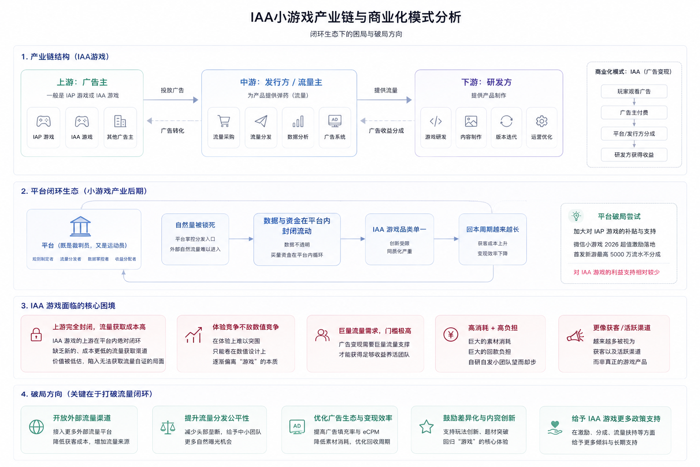Click the 流量分发者 label under 平台
The width and height of the screenshot is (700, 467).
click(x=71, y=259)
